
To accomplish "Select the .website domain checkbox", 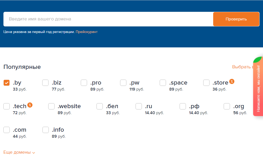I will tap(51, 106).
